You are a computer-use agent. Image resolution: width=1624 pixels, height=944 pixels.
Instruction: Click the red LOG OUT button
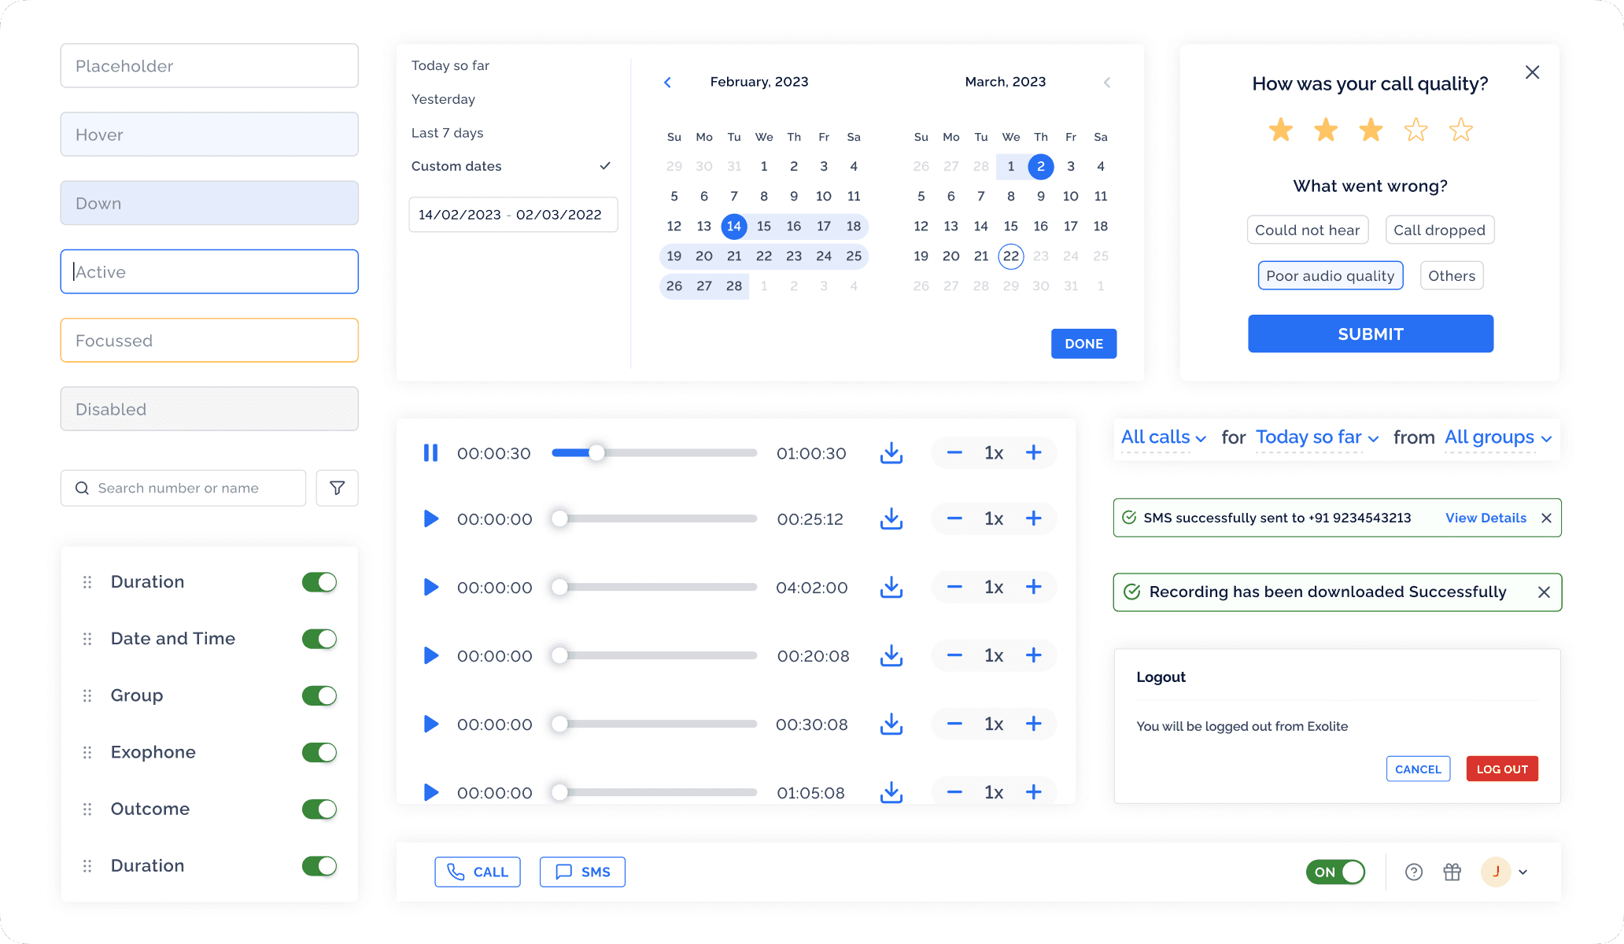tap(1501, 769)
